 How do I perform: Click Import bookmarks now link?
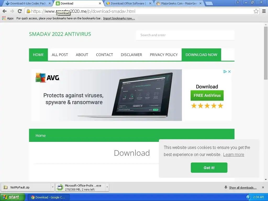tap(119, 18)
